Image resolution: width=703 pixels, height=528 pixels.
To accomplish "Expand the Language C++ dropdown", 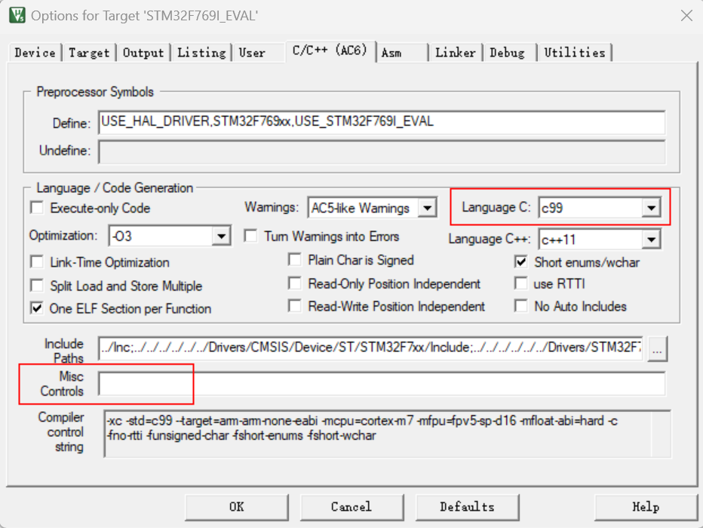I will click(x=651, y=240).
